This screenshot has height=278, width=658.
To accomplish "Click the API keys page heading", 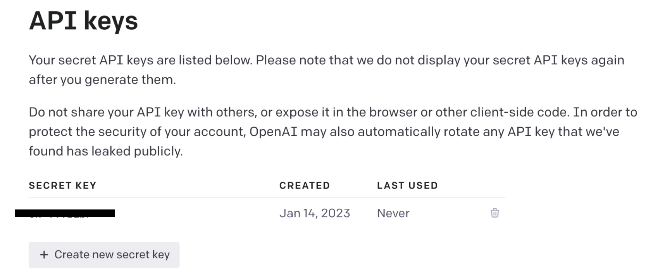I will (x=83, y=21).
